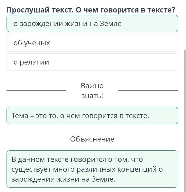The height and width of the screenshot is (192, 186).
Task: Click the word "знать!" under "Важно"
Action: pyautogui.click(x=92, y=96)
